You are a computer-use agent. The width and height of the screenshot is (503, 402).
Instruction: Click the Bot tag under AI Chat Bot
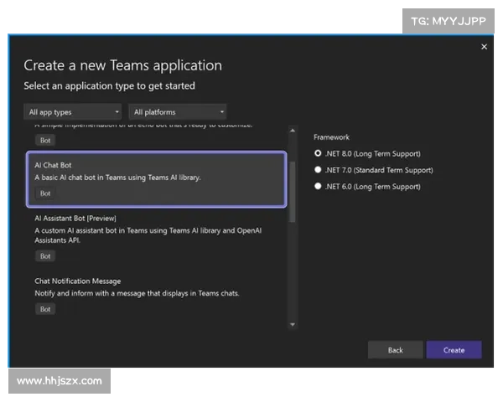(45, 193)
